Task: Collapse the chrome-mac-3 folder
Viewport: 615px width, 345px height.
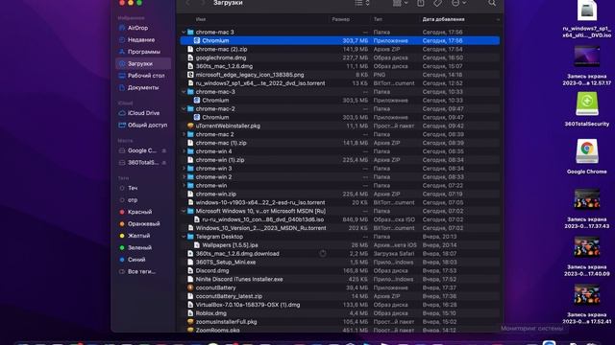Action: pos(184,92)
